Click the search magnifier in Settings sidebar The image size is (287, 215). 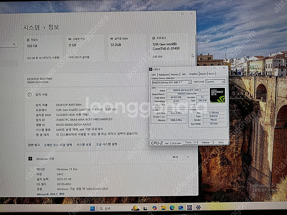coord(14,44)
